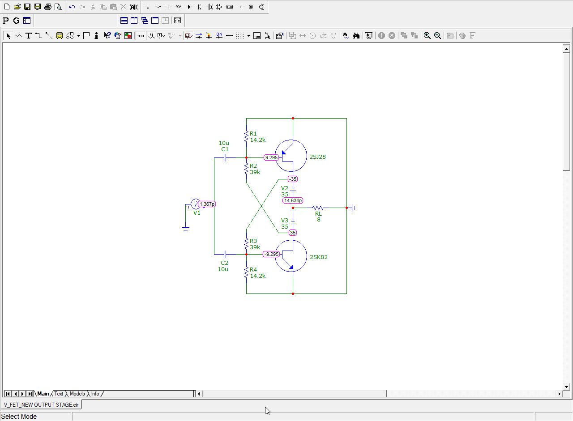Toggle grid text display with TEXT button

point(141,36)
